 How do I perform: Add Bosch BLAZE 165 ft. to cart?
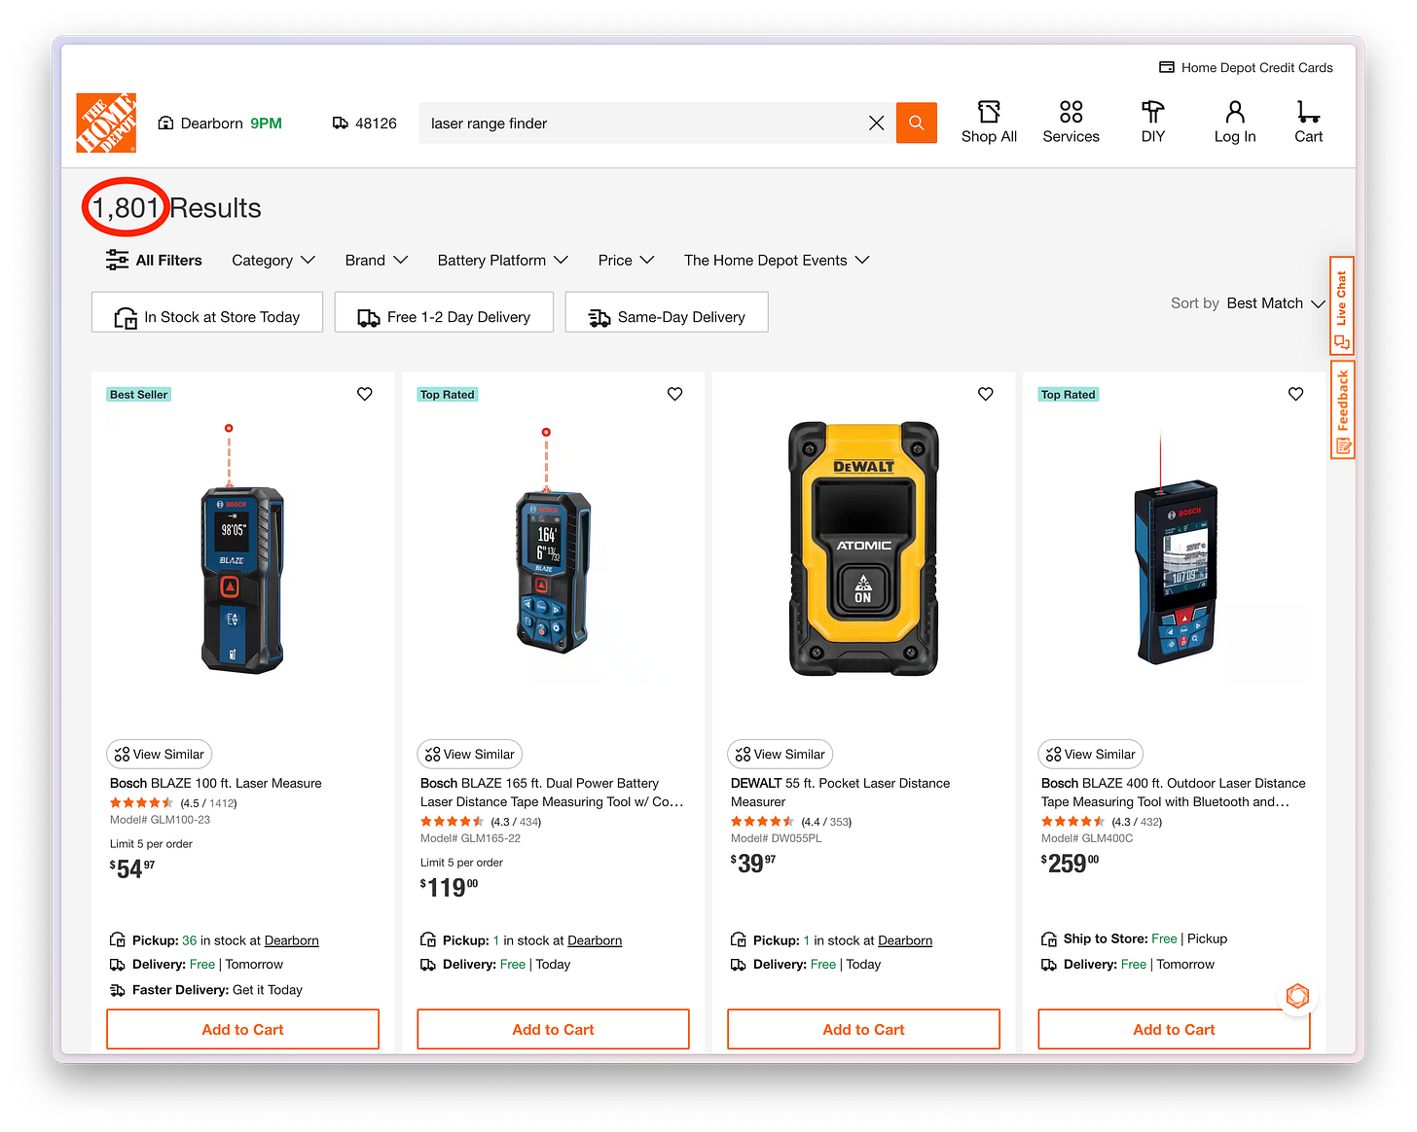554,1029
